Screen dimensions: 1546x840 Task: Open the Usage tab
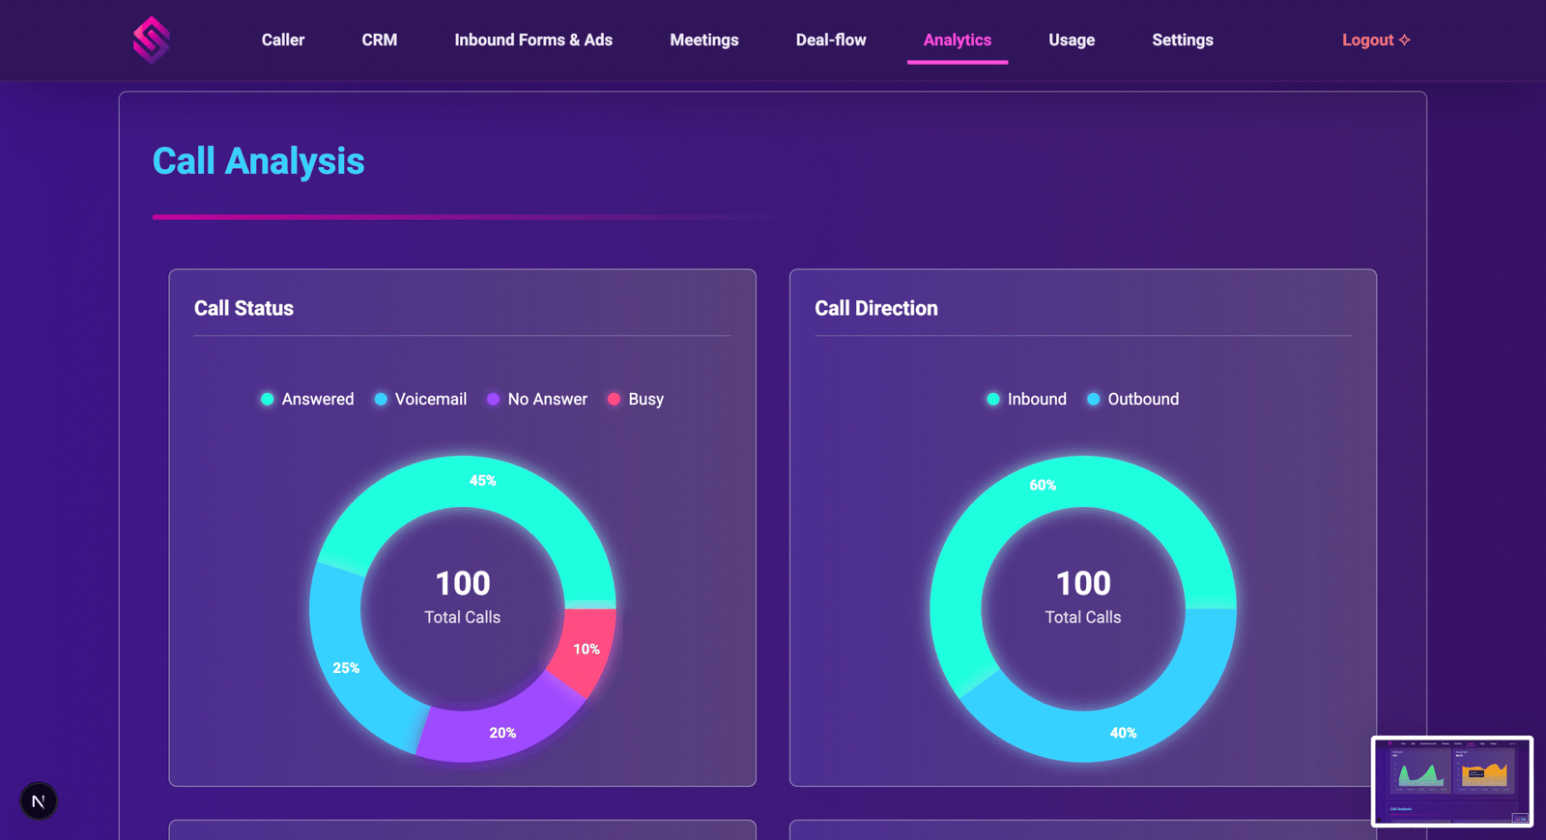(1072, 40)
